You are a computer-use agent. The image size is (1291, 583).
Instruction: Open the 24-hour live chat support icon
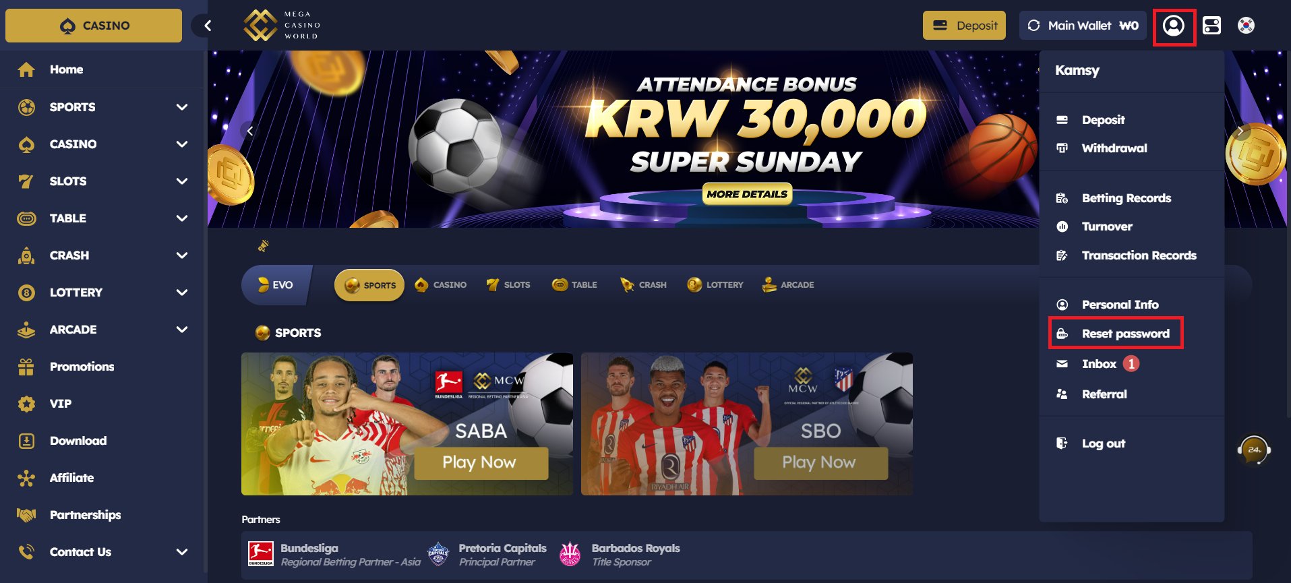point(1254,450)
